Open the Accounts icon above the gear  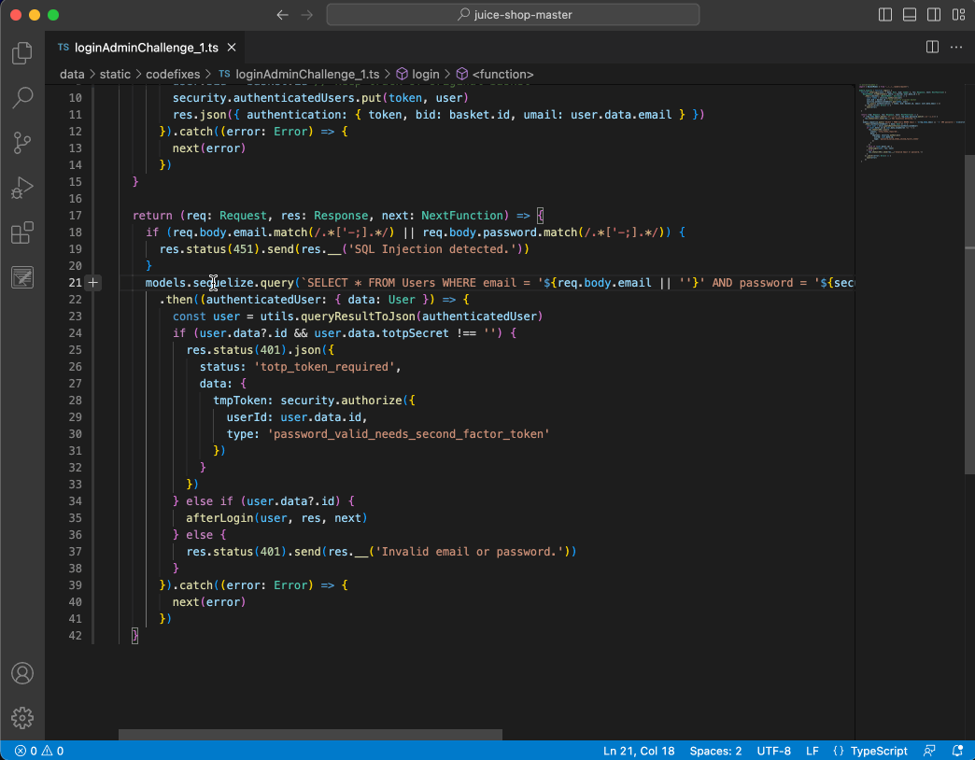[21, 673]
